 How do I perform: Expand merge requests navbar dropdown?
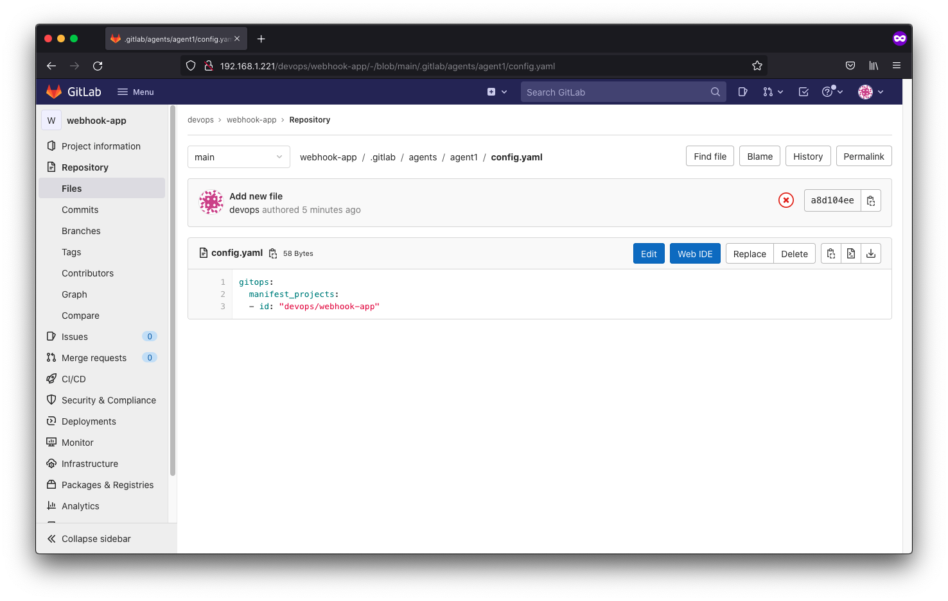773,92
